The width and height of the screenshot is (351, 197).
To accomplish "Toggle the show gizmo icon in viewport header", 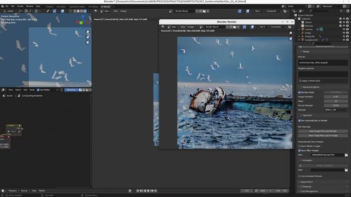I will [54, 11].
